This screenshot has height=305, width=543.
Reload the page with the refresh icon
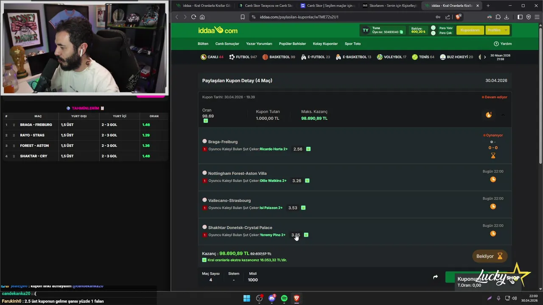[193, 17]
